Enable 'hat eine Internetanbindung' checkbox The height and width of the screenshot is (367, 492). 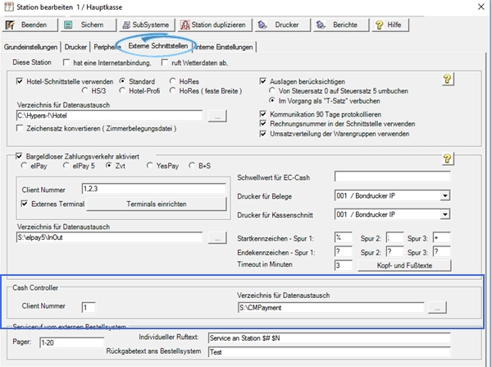pos(66,62)
